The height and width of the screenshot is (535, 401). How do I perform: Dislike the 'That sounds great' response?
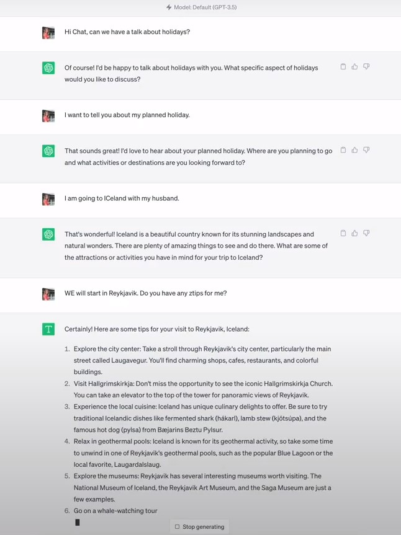366,150
